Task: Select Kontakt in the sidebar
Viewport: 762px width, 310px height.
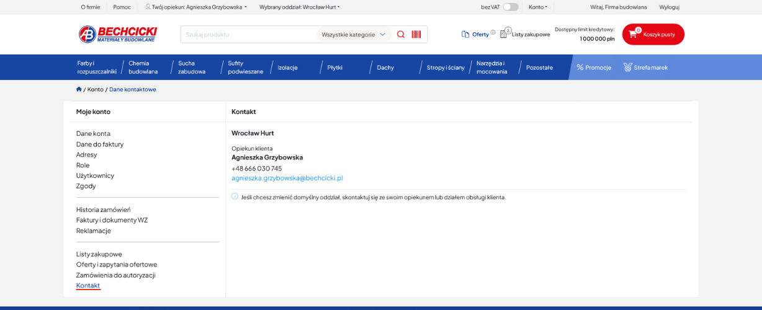Action: point(88,286)
